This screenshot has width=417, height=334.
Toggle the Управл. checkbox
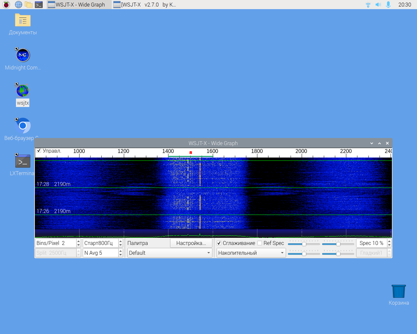pos(39,151)
